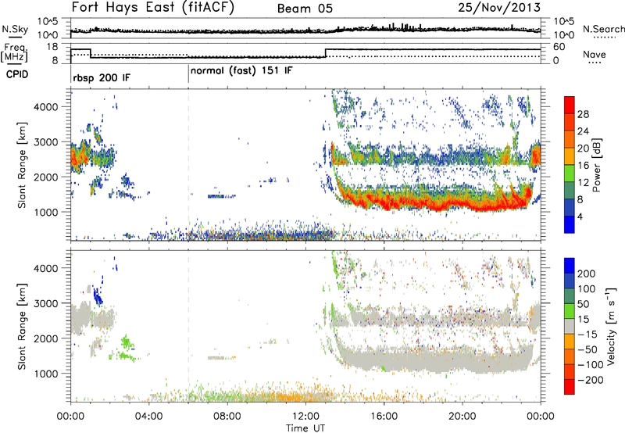625x433 pixels.
Task: Click the "Velocity [m s-1]" colorbar title
Action: click(611, 327)
